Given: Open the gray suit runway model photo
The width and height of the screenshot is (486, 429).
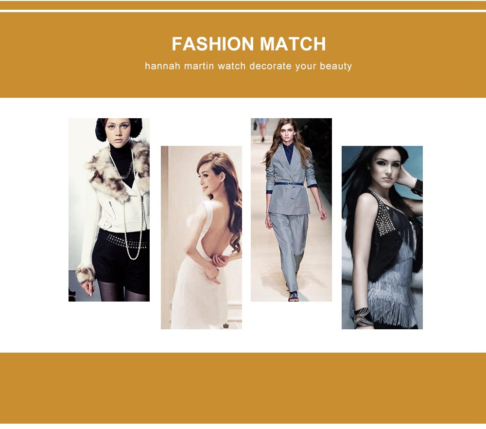Looking at the screenshot, I should point(291,210).
